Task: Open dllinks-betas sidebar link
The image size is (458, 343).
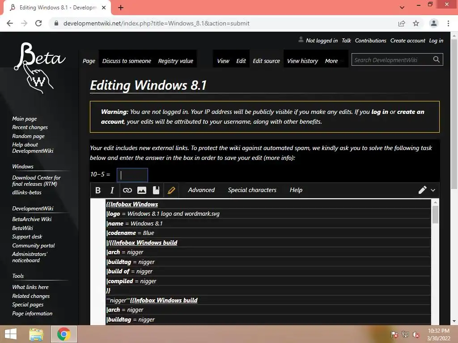Action: [27, 192]
